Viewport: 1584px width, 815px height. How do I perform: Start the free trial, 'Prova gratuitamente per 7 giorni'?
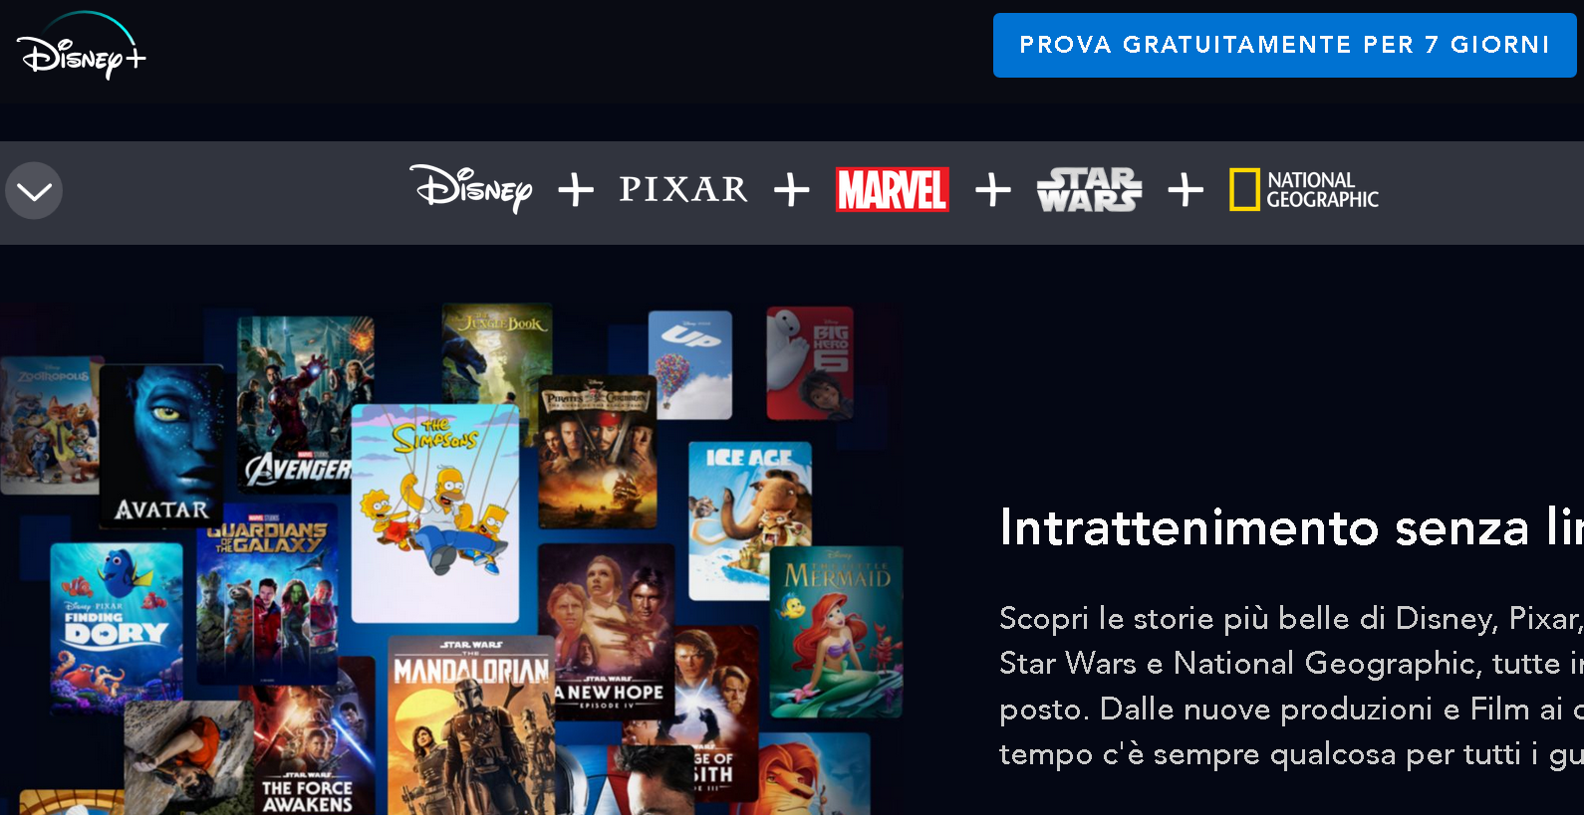point(1284,45)
